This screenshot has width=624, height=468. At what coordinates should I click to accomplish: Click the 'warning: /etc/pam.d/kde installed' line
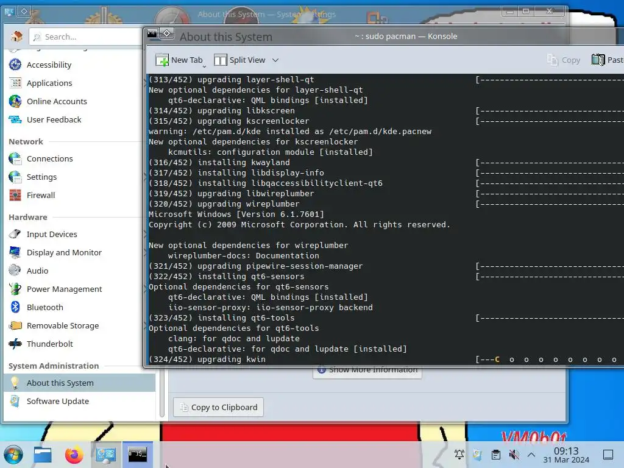click(290, 132)
